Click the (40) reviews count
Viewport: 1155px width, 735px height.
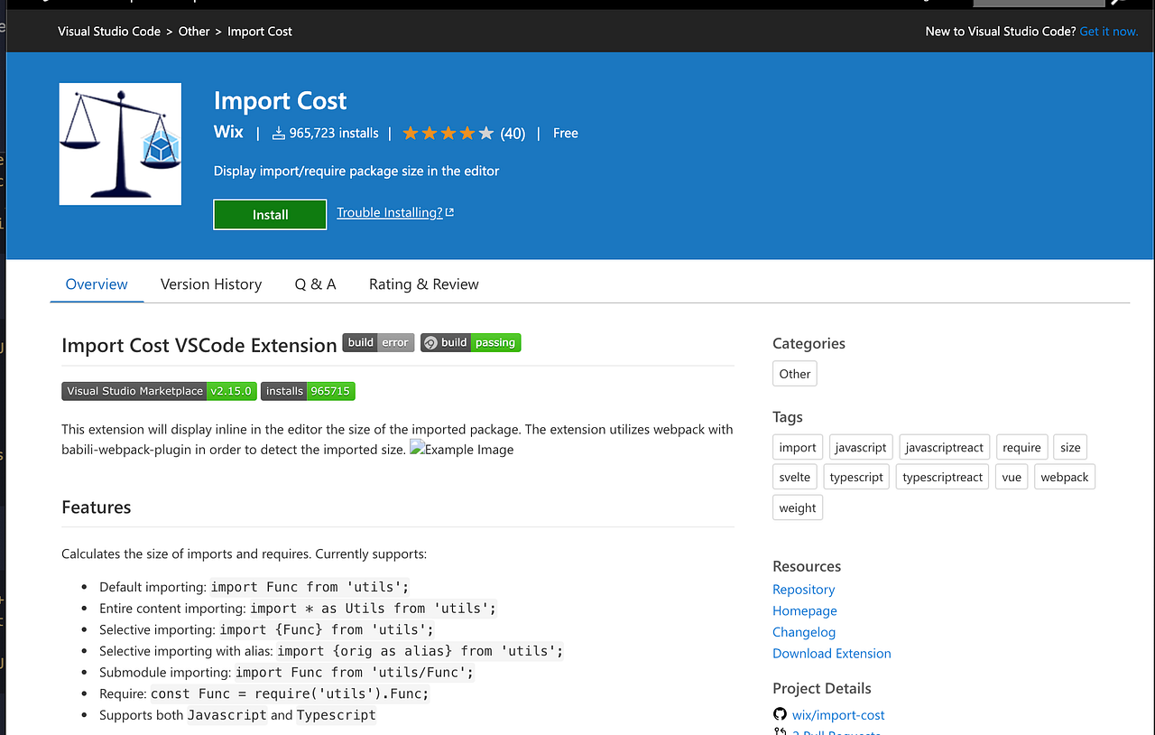pyautogui.click(x=513, y=134)
